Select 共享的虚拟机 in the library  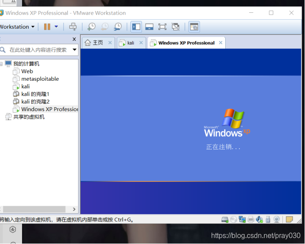[x=29, y=117]
